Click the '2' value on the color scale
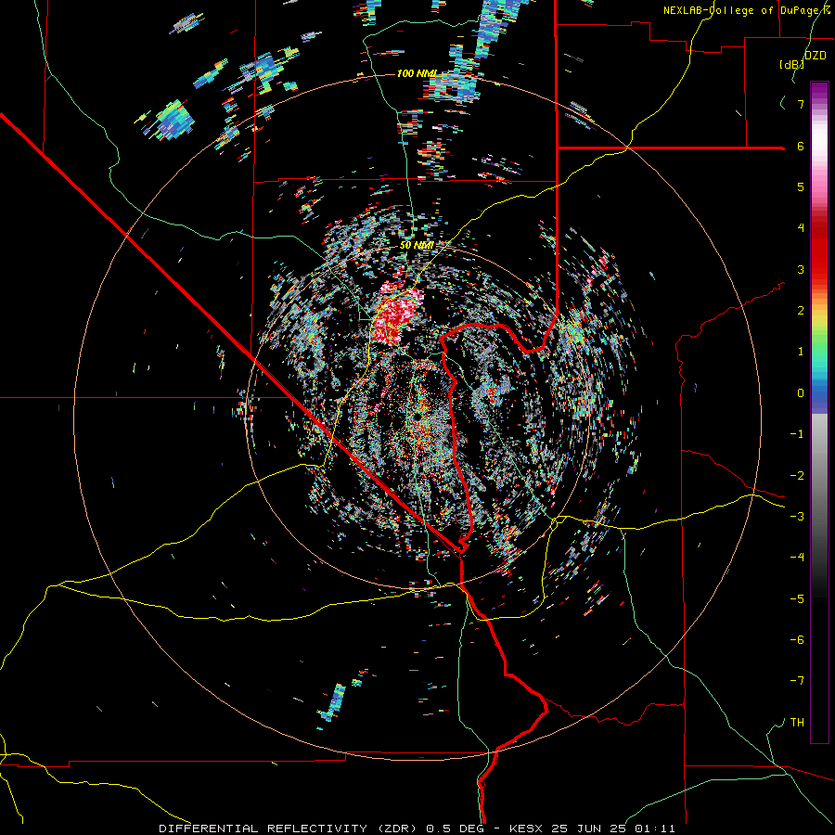The height and width of the screenshot is (835, 835). click(x=801, y=311)
